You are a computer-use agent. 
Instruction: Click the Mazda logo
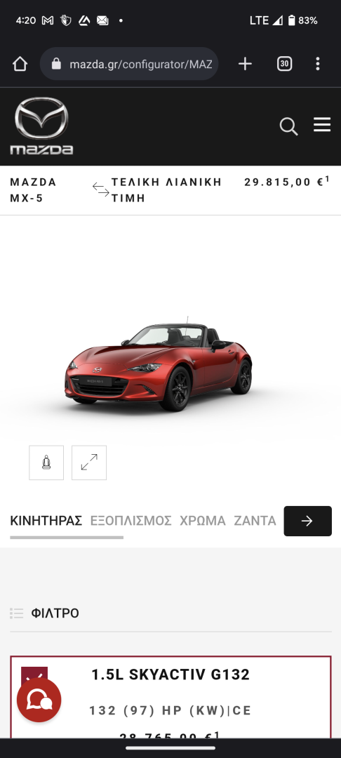41,126
